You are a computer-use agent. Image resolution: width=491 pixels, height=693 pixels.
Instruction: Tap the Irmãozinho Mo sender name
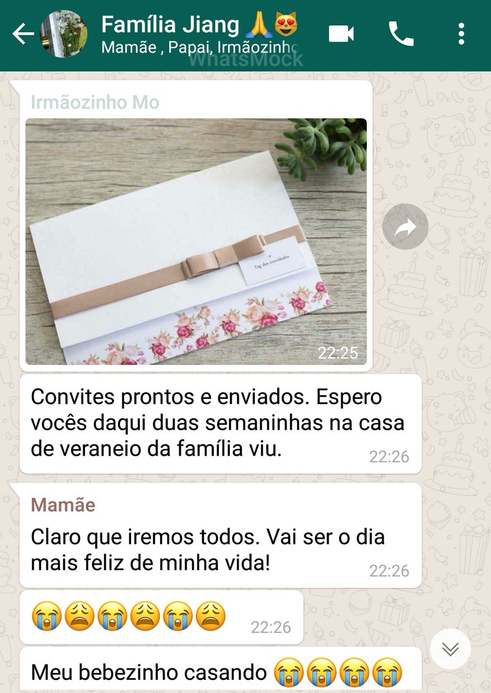[95, 102]
